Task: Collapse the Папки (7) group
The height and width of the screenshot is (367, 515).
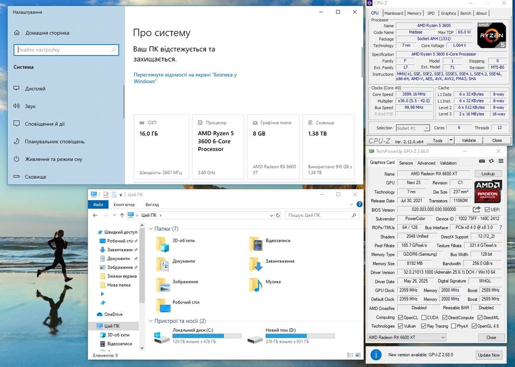Action: click(151, 229)
